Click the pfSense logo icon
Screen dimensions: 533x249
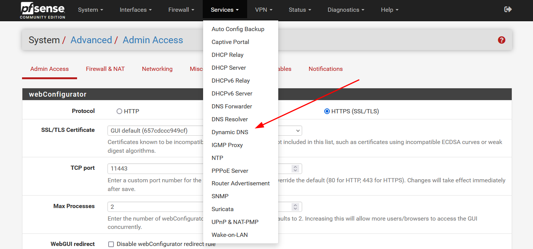pyautogui.click(x=43, y=10)
